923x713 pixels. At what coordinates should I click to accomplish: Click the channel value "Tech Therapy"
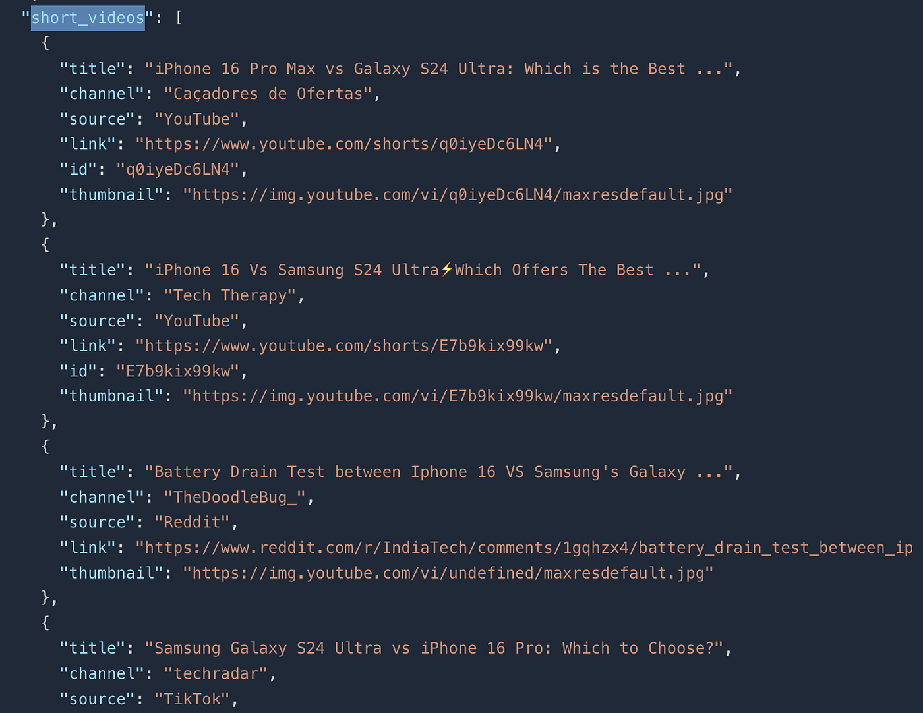[231, 295]
